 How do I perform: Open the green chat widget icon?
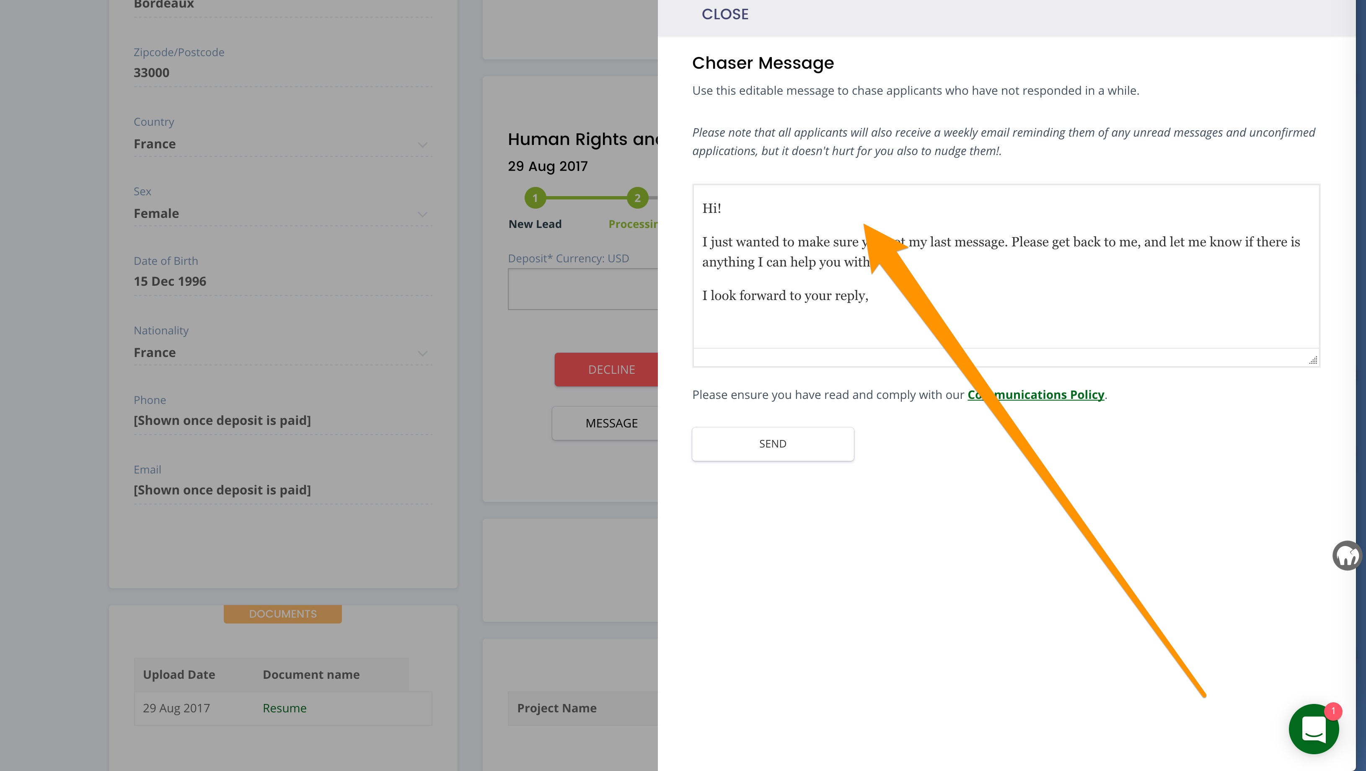pyautogui.click(x=1313, y=730)
